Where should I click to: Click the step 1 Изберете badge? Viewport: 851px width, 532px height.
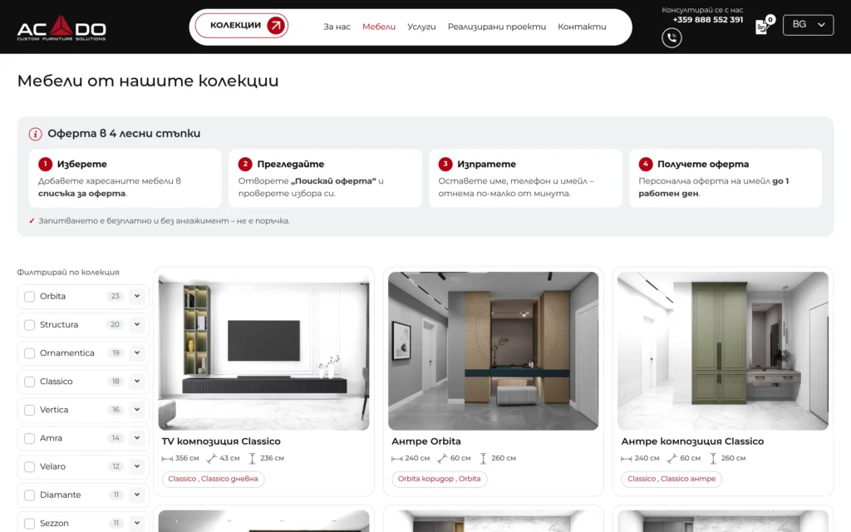point(45,164)
